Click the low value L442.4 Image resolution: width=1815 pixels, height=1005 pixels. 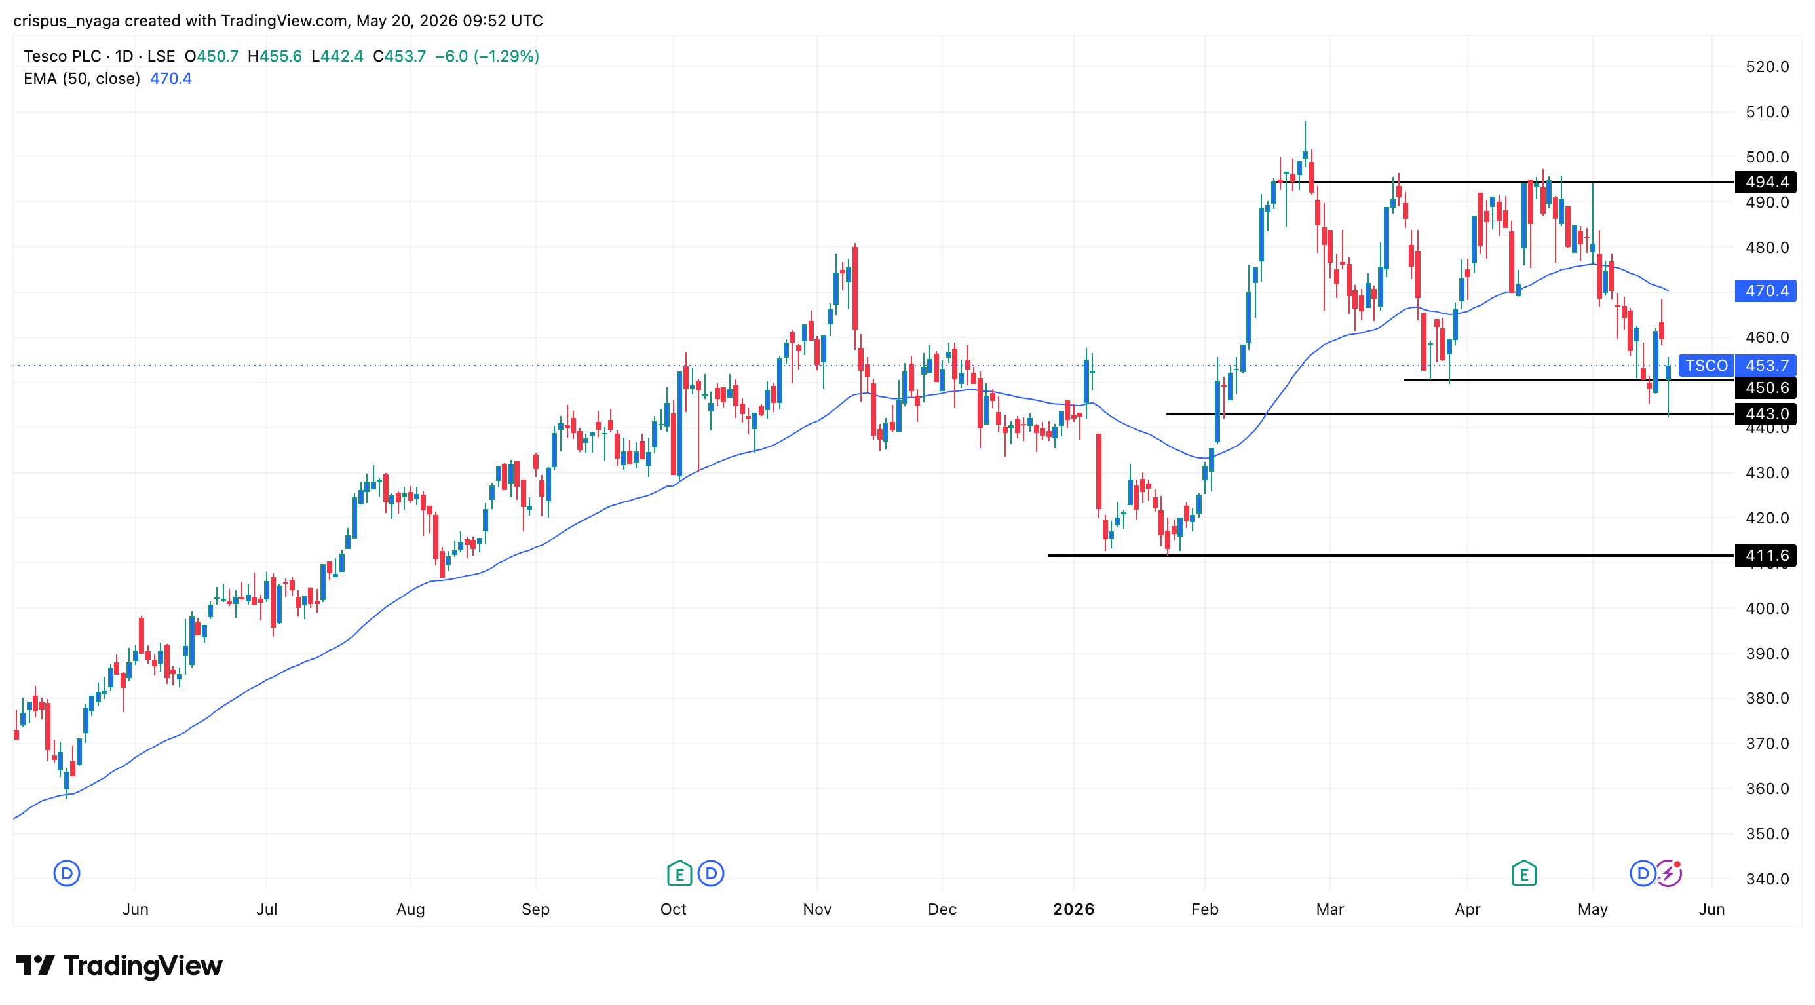(x=337, y=56)
